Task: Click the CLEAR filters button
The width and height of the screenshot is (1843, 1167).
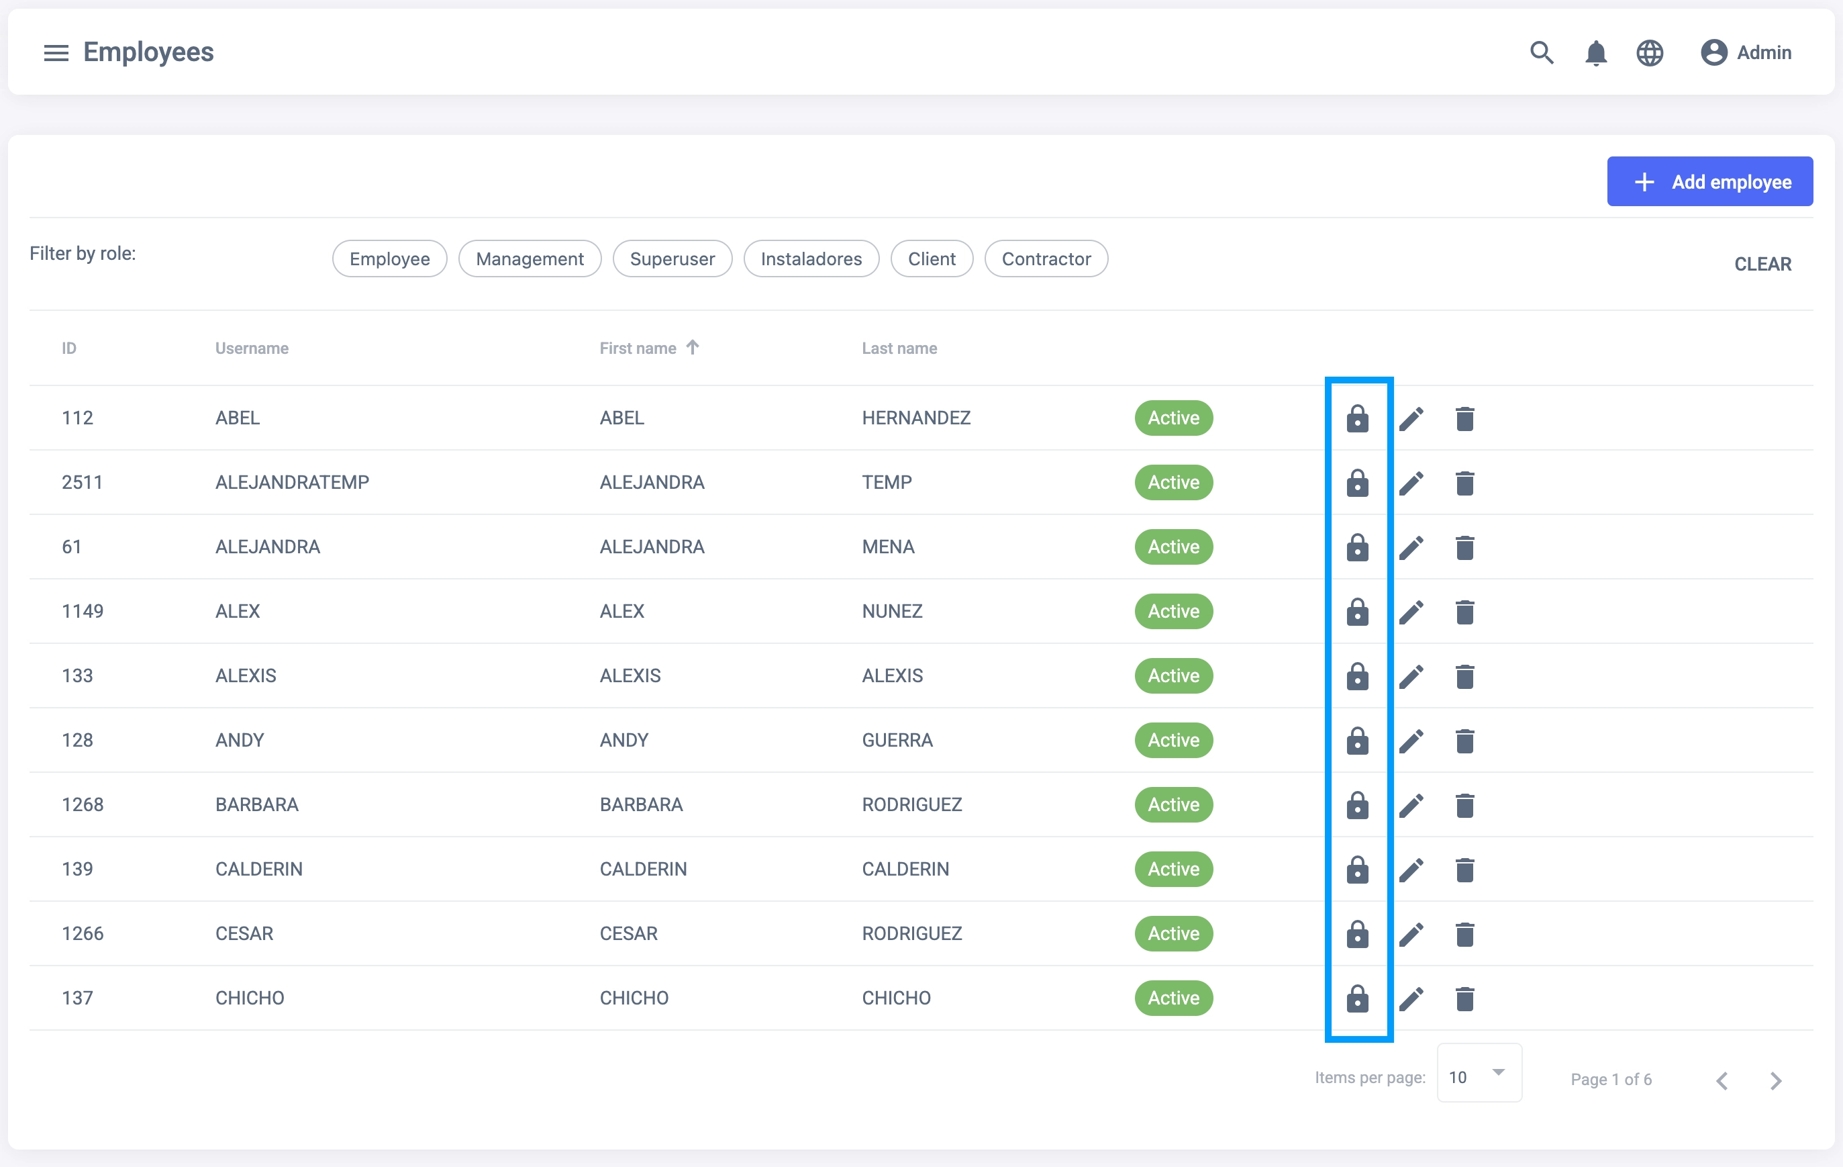Action: [x=1762, y=263]
